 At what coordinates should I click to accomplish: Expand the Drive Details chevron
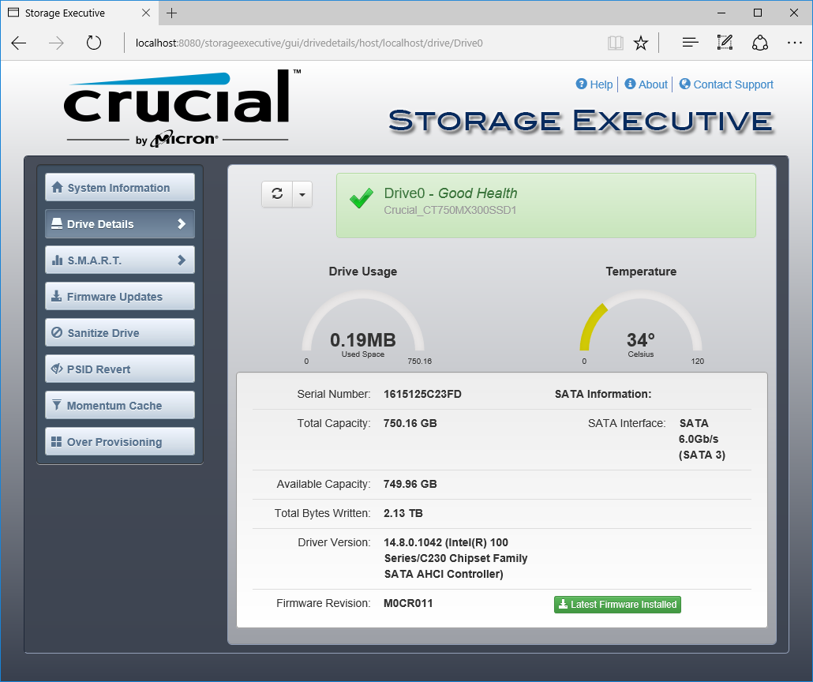tap(182, 224)
